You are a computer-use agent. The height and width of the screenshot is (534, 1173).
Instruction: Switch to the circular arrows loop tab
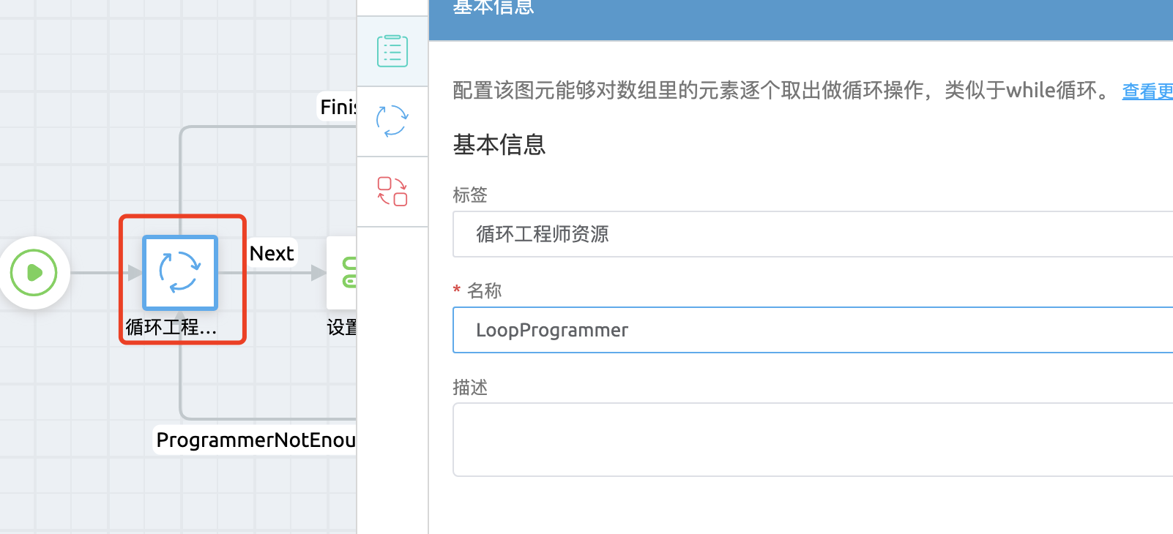point(392,121)
